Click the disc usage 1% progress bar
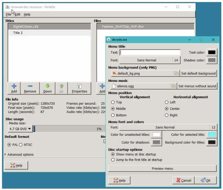 [x=69, y=129]
